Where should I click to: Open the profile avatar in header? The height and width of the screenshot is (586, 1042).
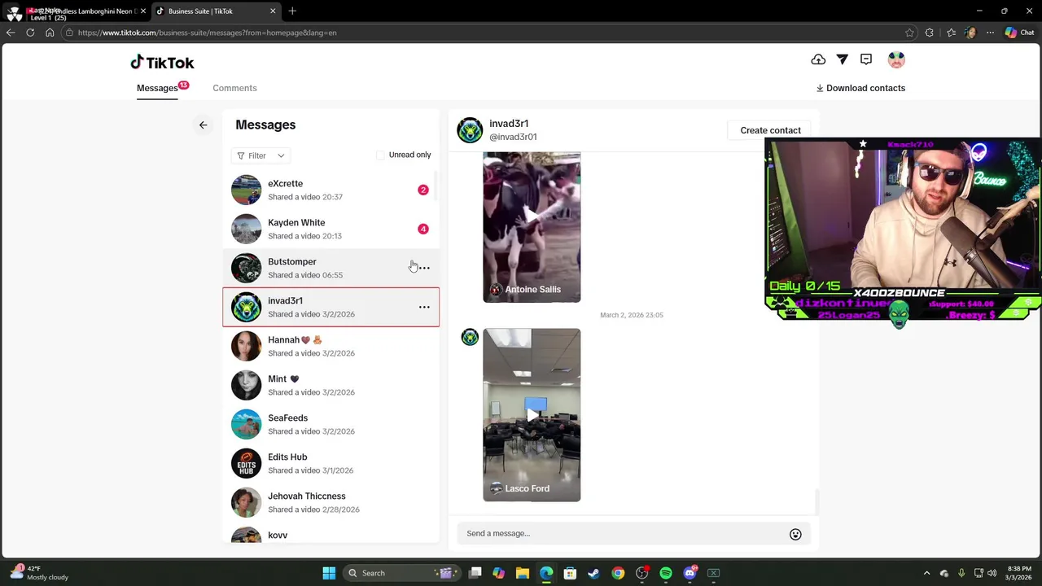[896, 59]
